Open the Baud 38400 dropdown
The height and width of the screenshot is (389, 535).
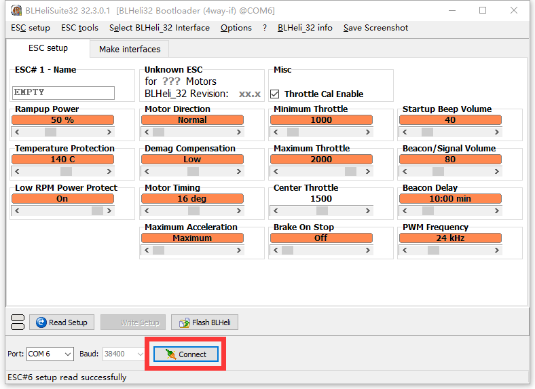point(140,354)
